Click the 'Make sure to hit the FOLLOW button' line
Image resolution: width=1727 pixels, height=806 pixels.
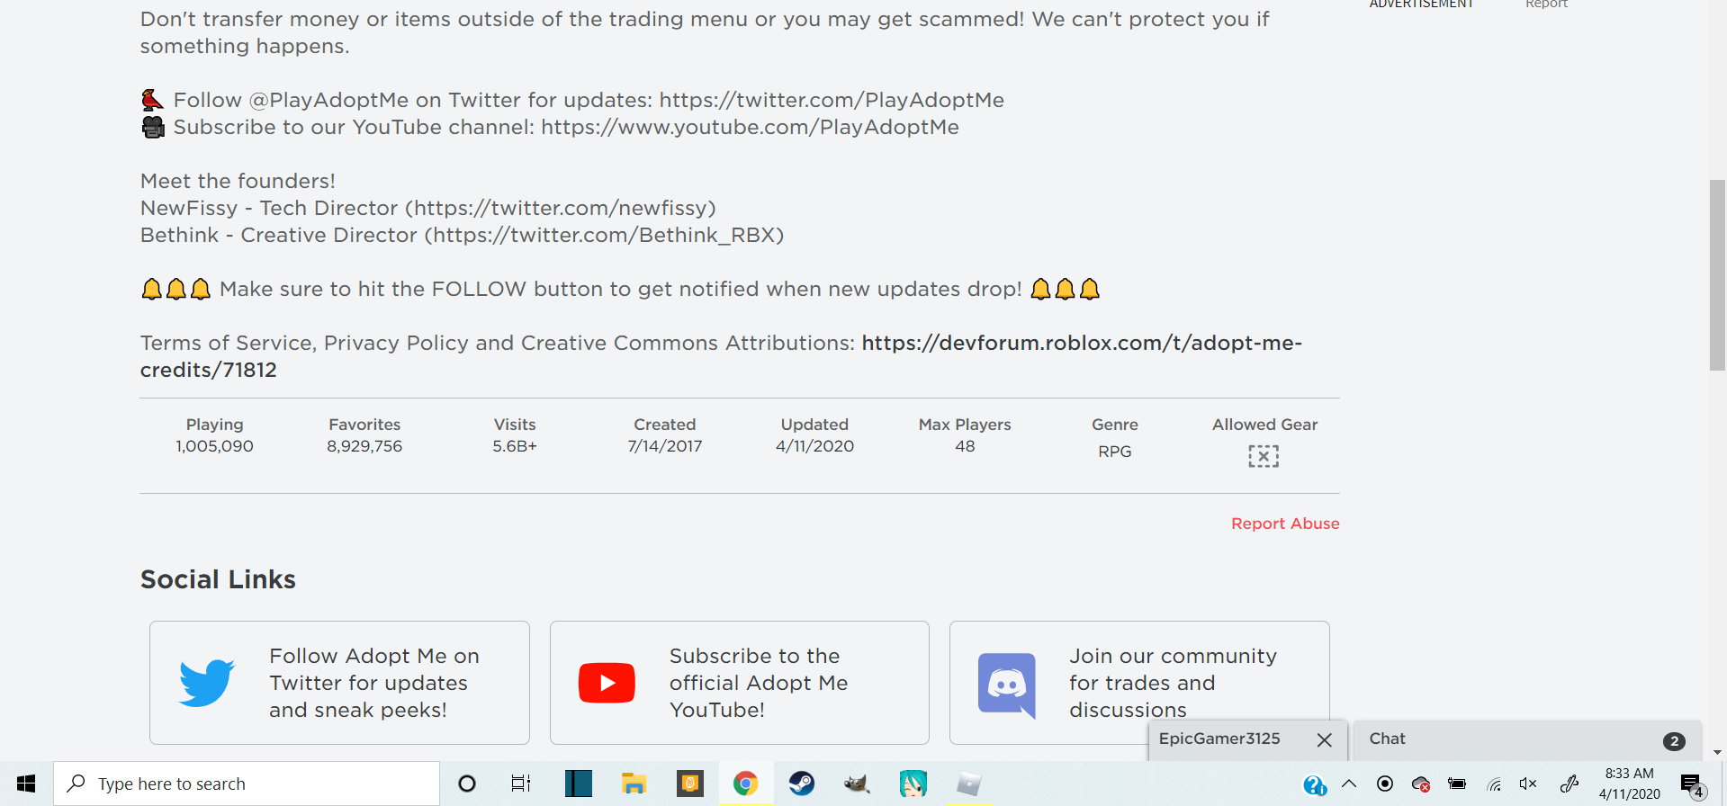point(621,289)
